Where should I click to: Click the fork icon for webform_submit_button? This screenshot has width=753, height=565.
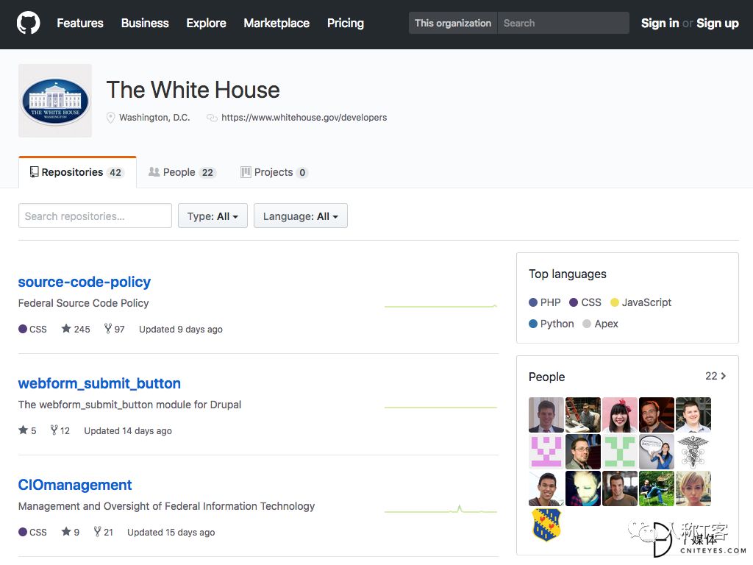point(54,430)
